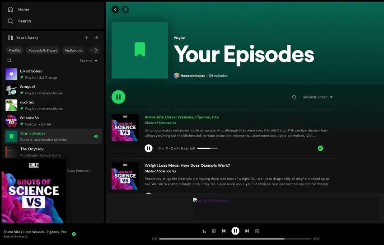Screen dimensions: 384x245
Task: Create a new playlist with plus icon
Action: click(x=86, y=38)
